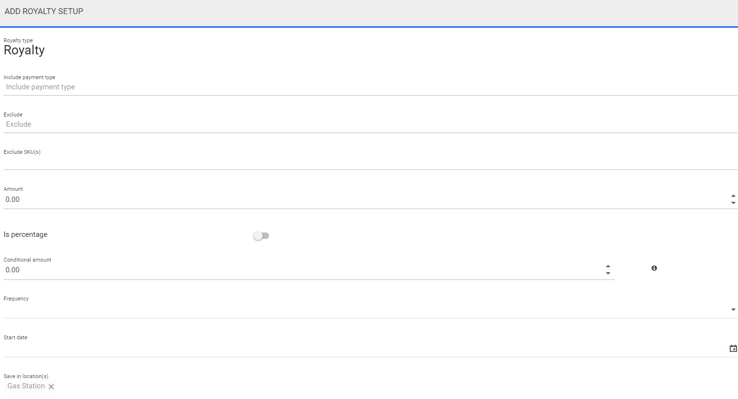
Task: Toggle the Is percentage switch
Action: click(x=261, y=235)
